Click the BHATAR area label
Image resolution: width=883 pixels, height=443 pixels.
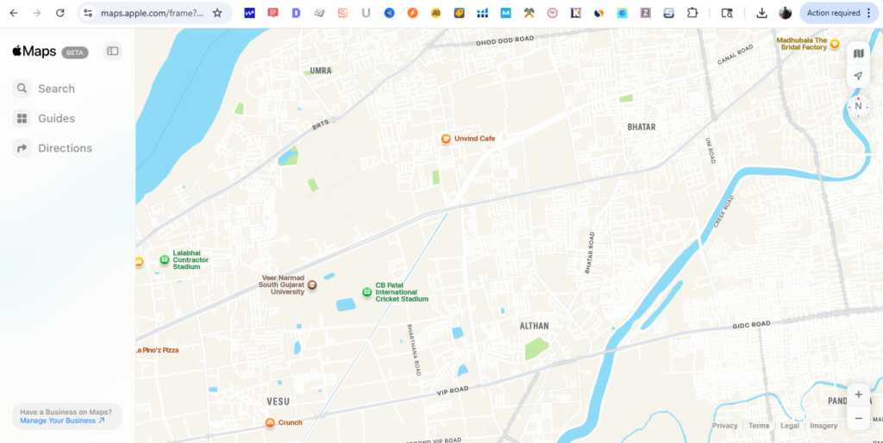tap(642, 128)
